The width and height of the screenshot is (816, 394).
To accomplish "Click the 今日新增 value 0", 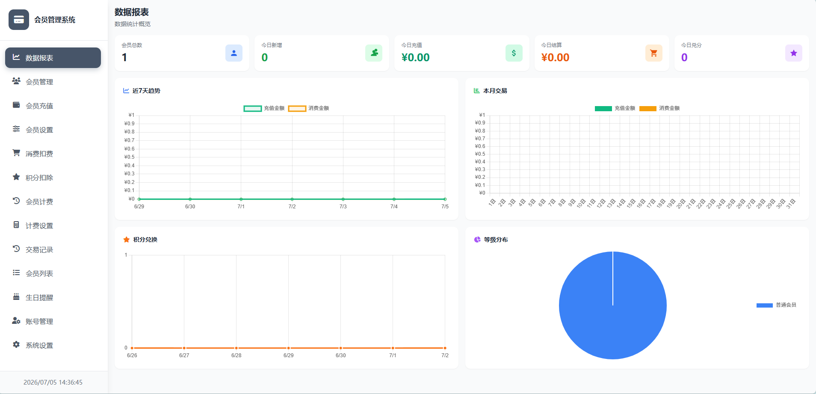I will [265, 57].
